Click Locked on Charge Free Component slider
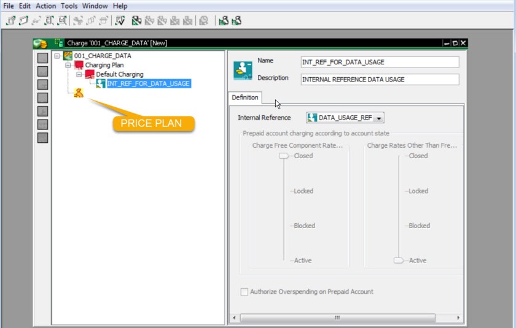The width and height of the screenshot is (516, 328). click(x=303, y=191)
